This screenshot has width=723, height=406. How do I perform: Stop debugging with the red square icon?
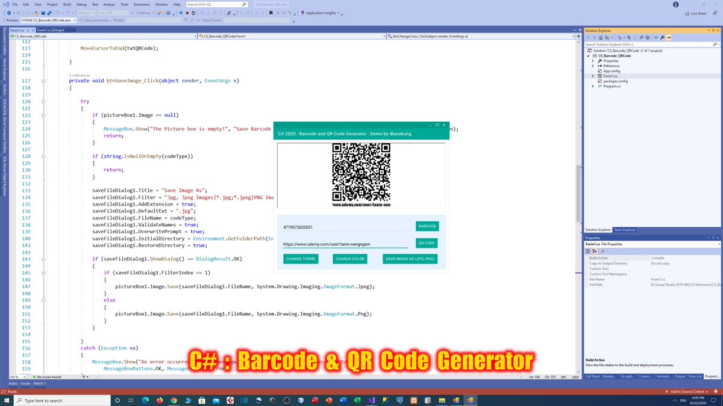tap(187, 13)
